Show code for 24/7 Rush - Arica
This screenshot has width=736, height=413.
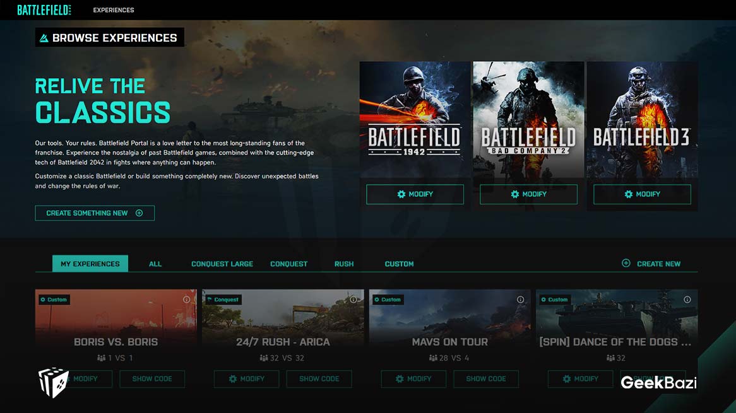319,379
